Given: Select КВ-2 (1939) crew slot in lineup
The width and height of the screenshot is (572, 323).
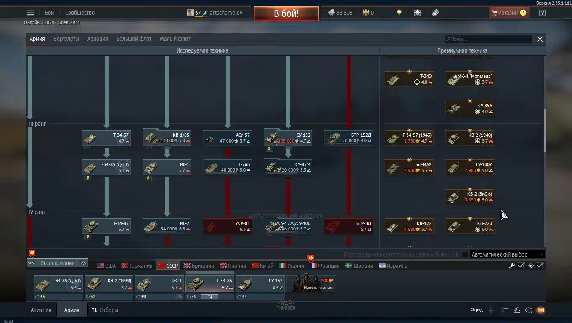Looking at the screenshot, I should point(109,283).
